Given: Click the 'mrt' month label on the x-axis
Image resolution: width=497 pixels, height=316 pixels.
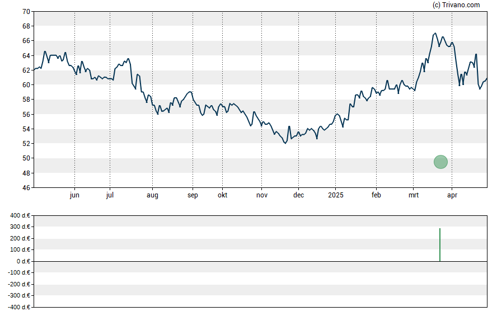Looking at the screenshot, I should coord(413,195).
